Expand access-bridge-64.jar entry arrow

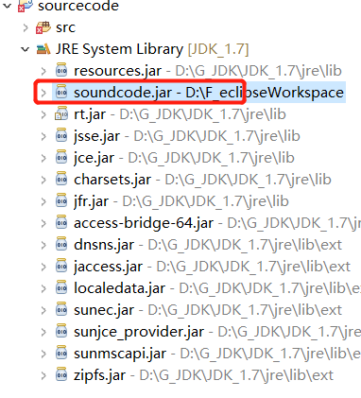click(x=43, y=223)
